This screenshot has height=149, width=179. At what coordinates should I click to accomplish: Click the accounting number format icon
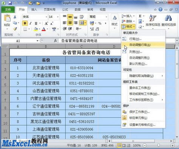[92, 23]
